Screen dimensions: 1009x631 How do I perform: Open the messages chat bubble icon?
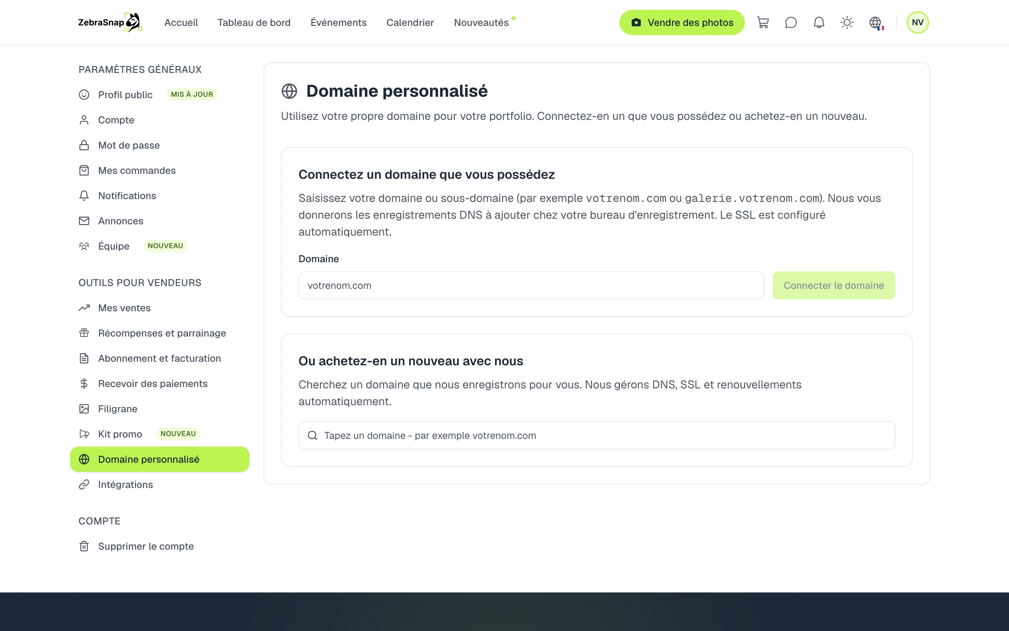tap(790, 22)
